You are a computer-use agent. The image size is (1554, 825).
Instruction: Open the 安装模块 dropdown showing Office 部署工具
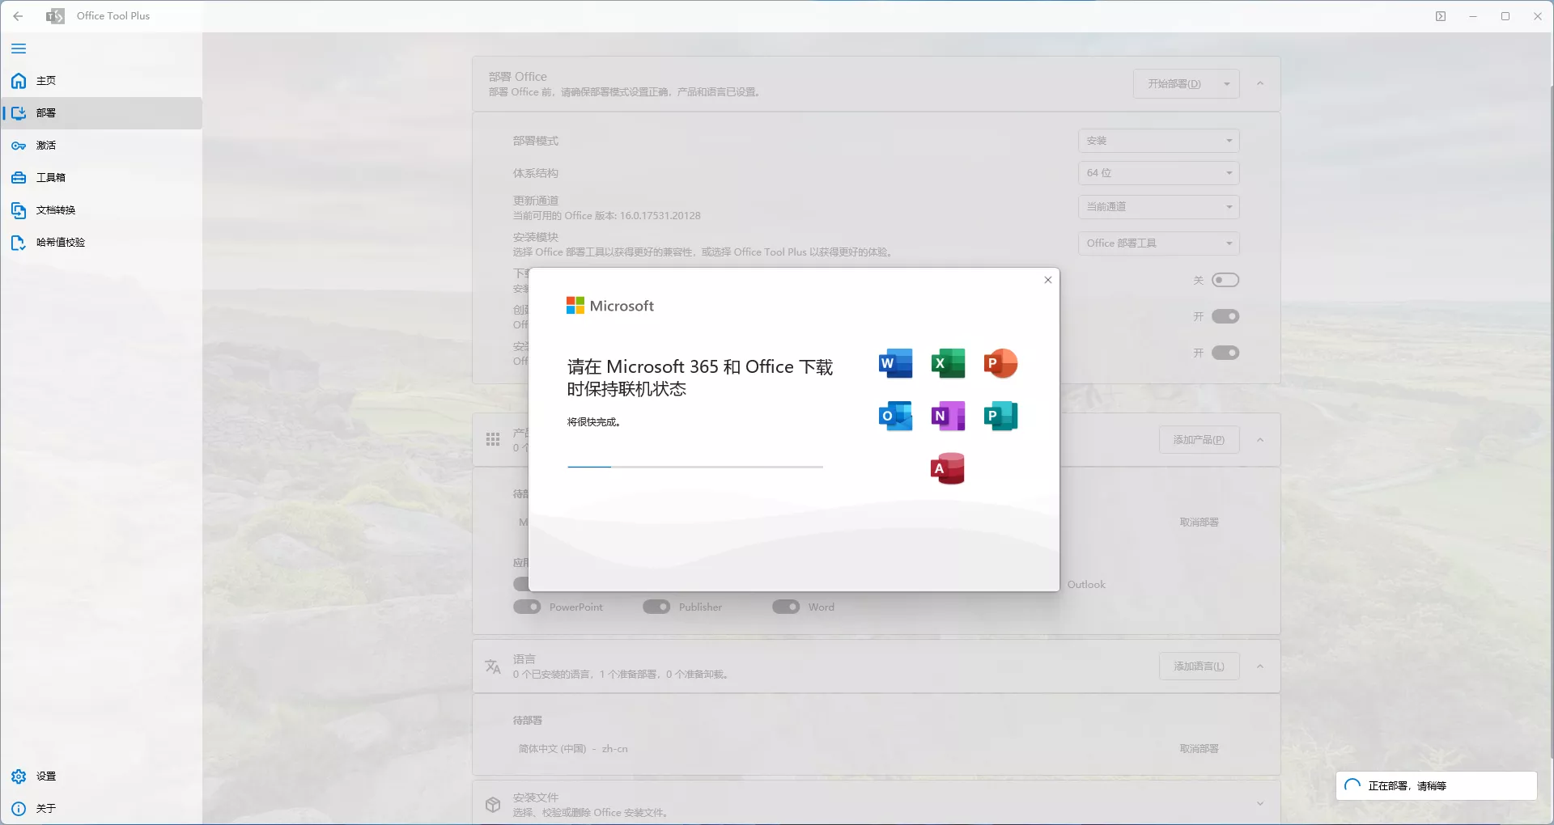pyautogui.click(x=1158, y=243)
